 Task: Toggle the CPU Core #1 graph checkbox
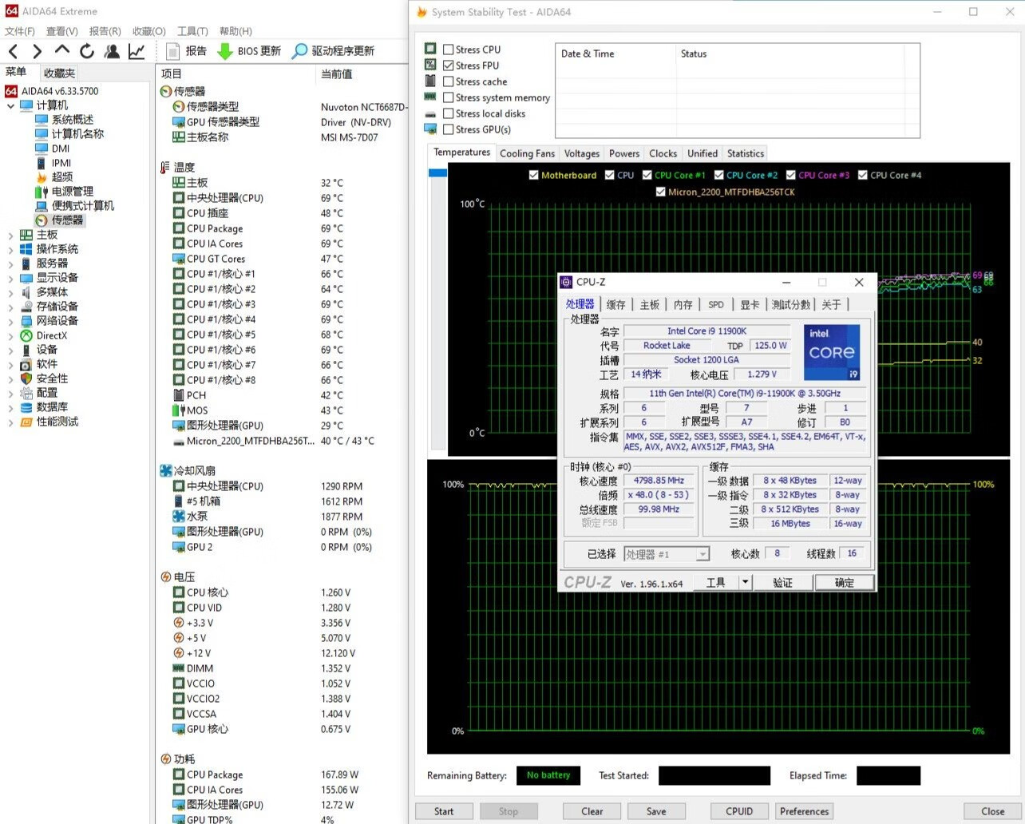coord(647,175)
